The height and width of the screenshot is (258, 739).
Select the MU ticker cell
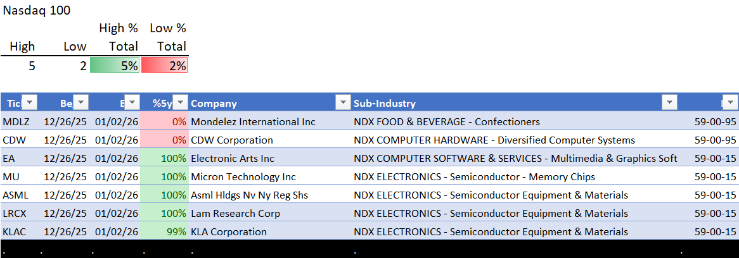(x=20, y=176)
